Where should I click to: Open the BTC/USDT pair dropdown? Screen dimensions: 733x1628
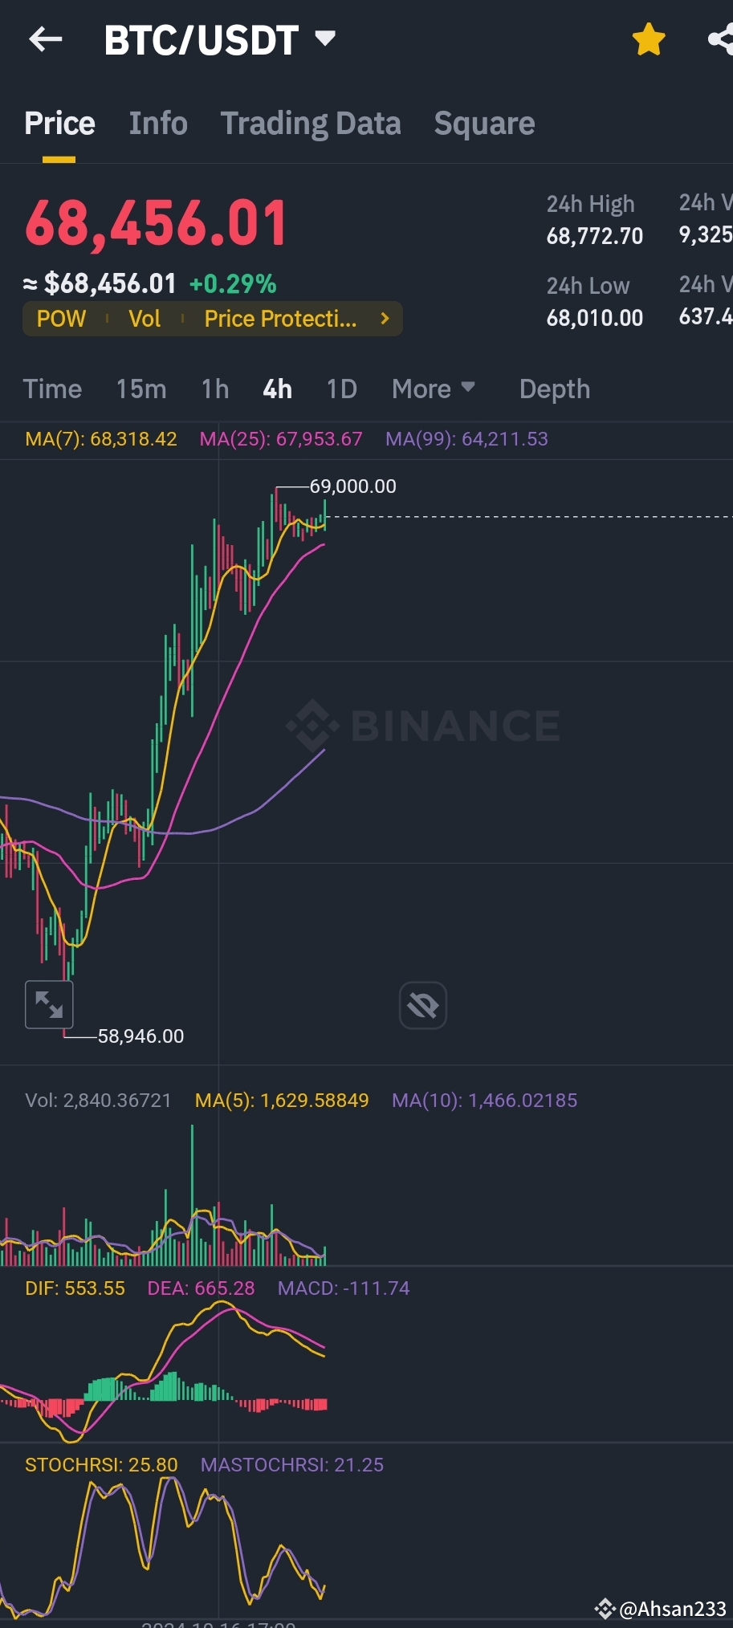[x=219, y=40]
